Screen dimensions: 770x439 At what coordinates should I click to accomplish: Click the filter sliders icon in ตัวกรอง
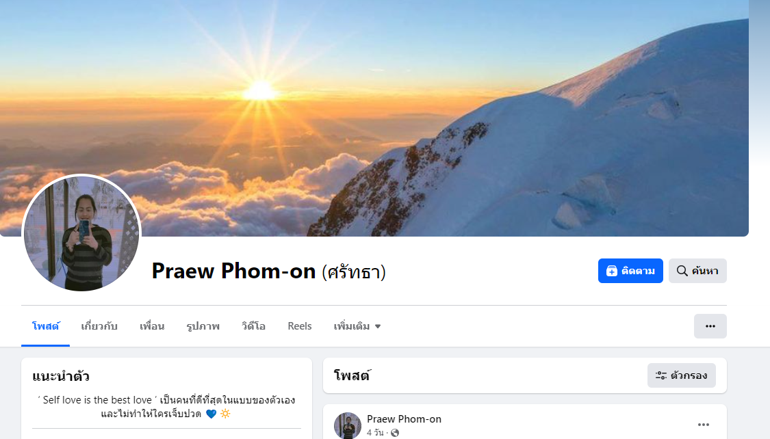[x=661, y=375]
